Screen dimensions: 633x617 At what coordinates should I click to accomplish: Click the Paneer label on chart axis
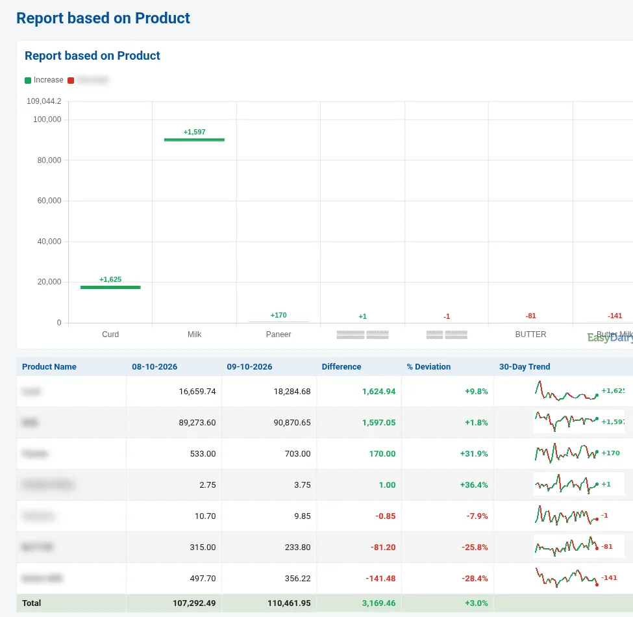279,334
